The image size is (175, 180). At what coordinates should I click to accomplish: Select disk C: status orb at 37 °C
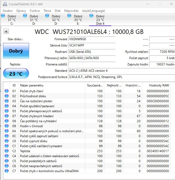coord(3,16)
